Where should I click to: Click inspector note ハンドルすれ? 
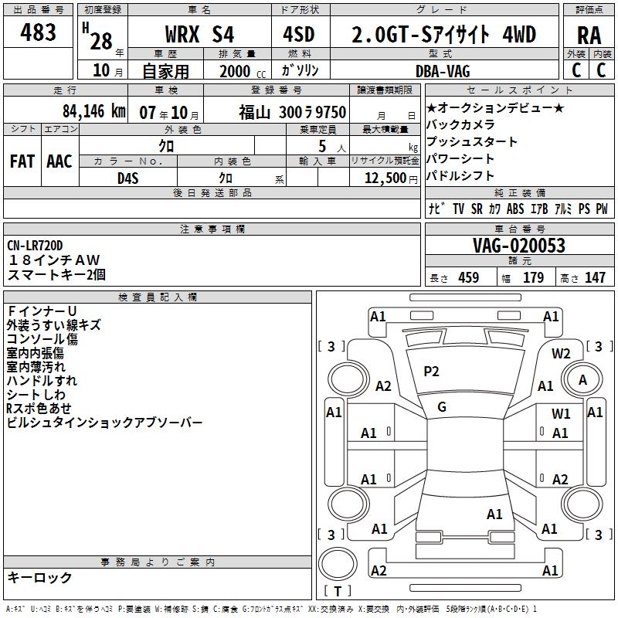point(42,381)
